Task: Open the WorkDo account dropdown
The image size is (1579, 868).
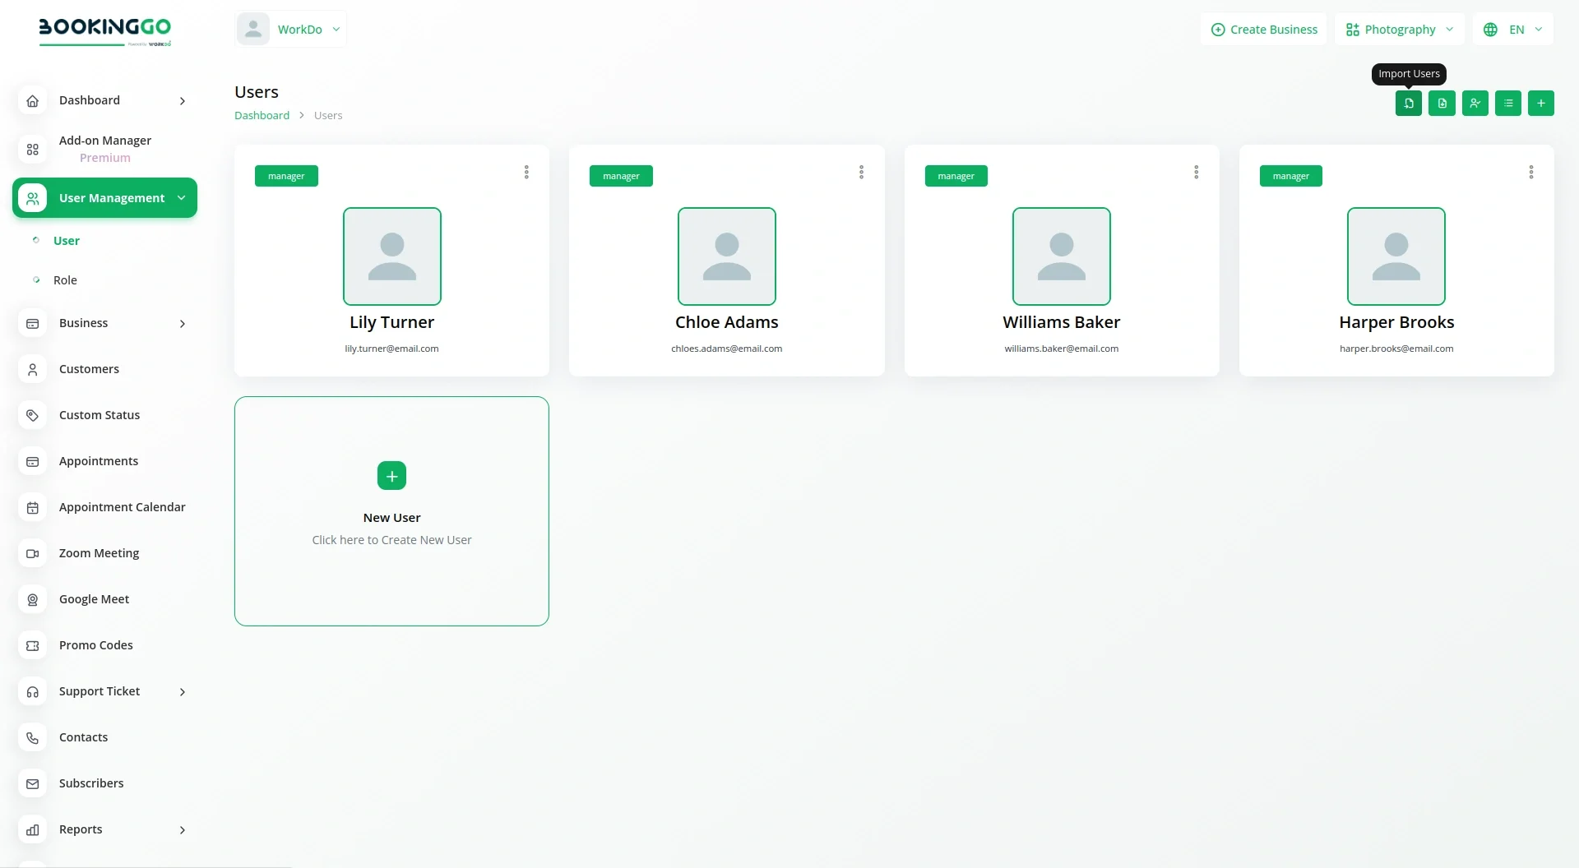Action: (290, 30)
